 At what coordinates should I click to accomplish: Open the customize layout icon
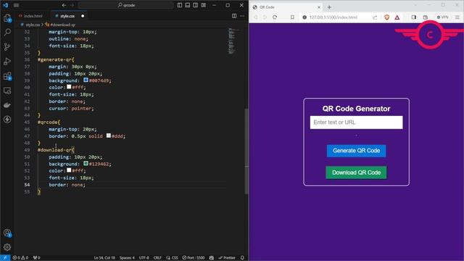tap(204, 5)
